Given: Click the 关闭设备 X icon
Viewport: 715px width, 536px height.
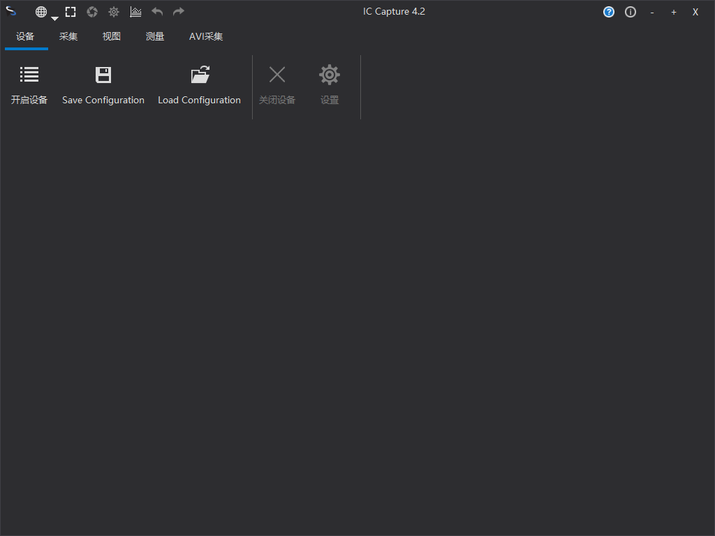Looking at the screenshot, I should pos(277,75).
